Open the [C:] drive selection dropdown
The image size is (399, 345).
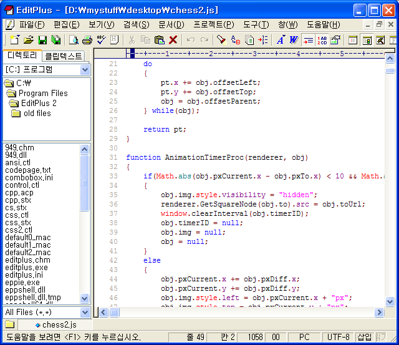click(x=85, y=69)
